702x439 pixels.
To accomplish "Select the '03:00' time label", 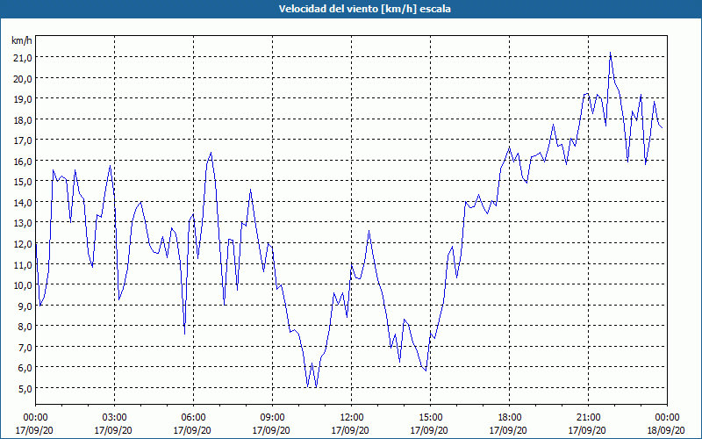I will (x=114, y=418).
